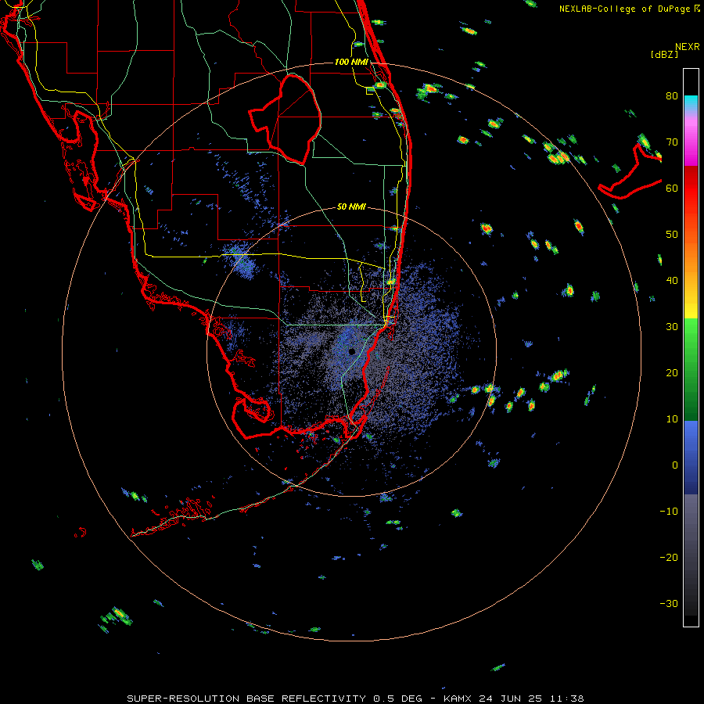Click the -10 value on the dBZ scale
The image size is (704, 704).
[669, 512]
